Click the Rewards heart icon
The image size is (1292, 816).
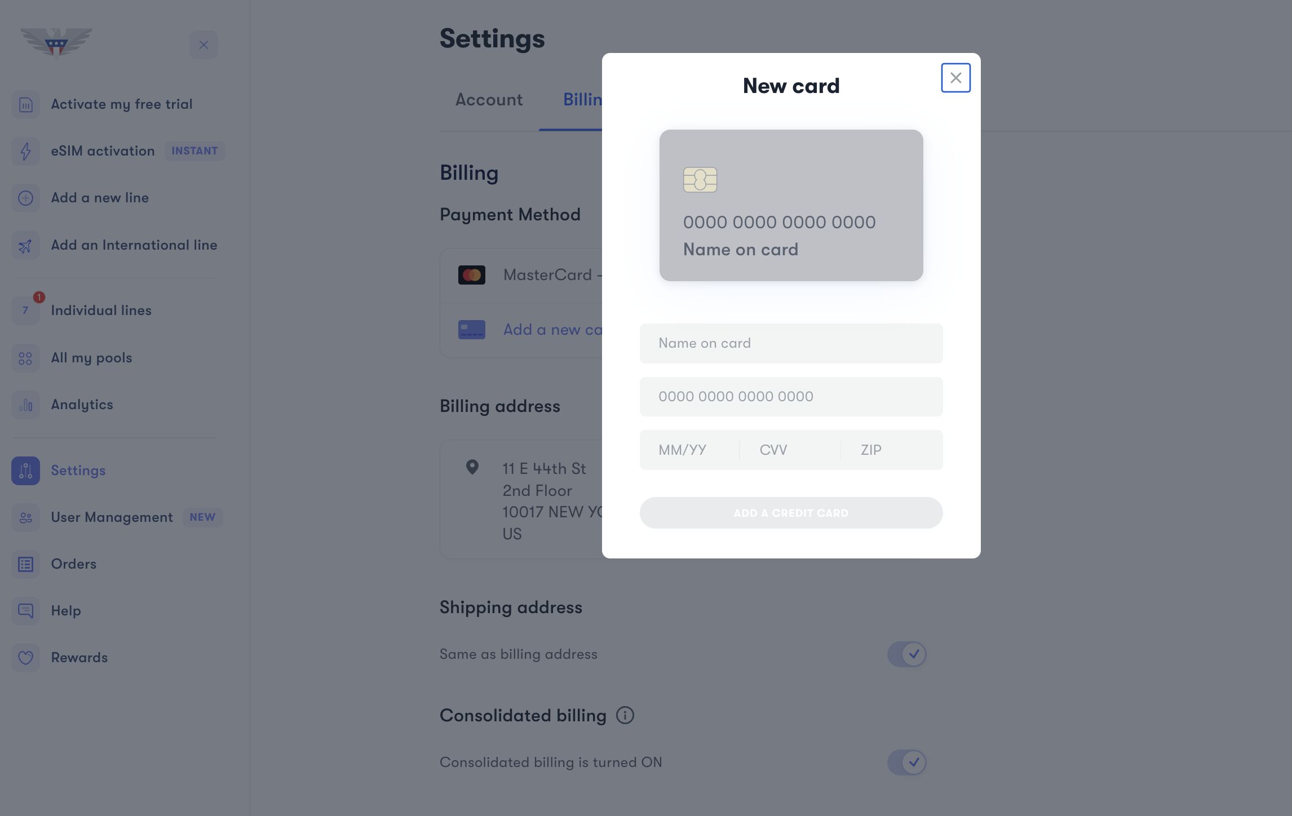pos(26,658)
